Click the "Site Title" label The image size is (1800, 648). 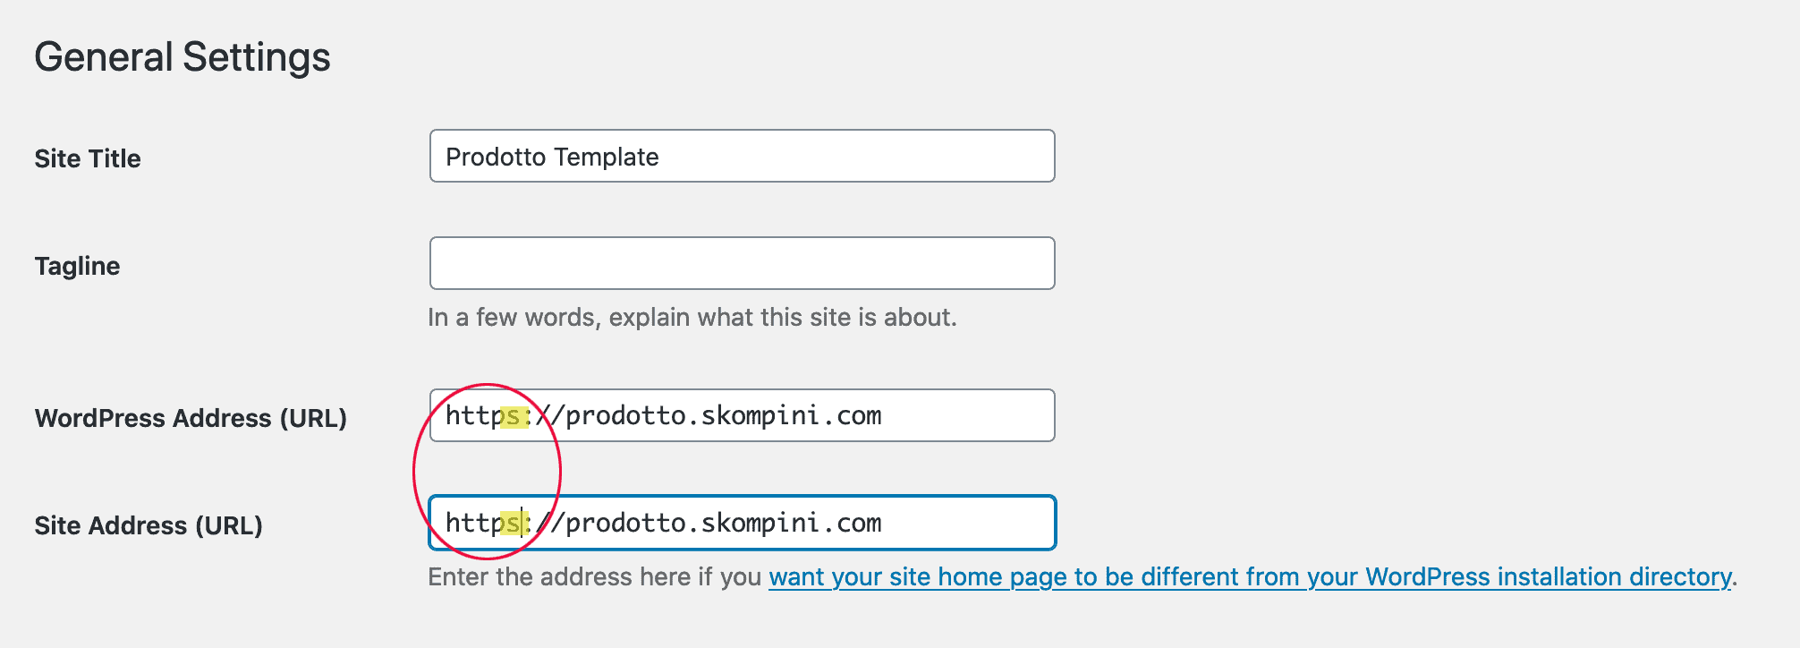coord(88,158)
